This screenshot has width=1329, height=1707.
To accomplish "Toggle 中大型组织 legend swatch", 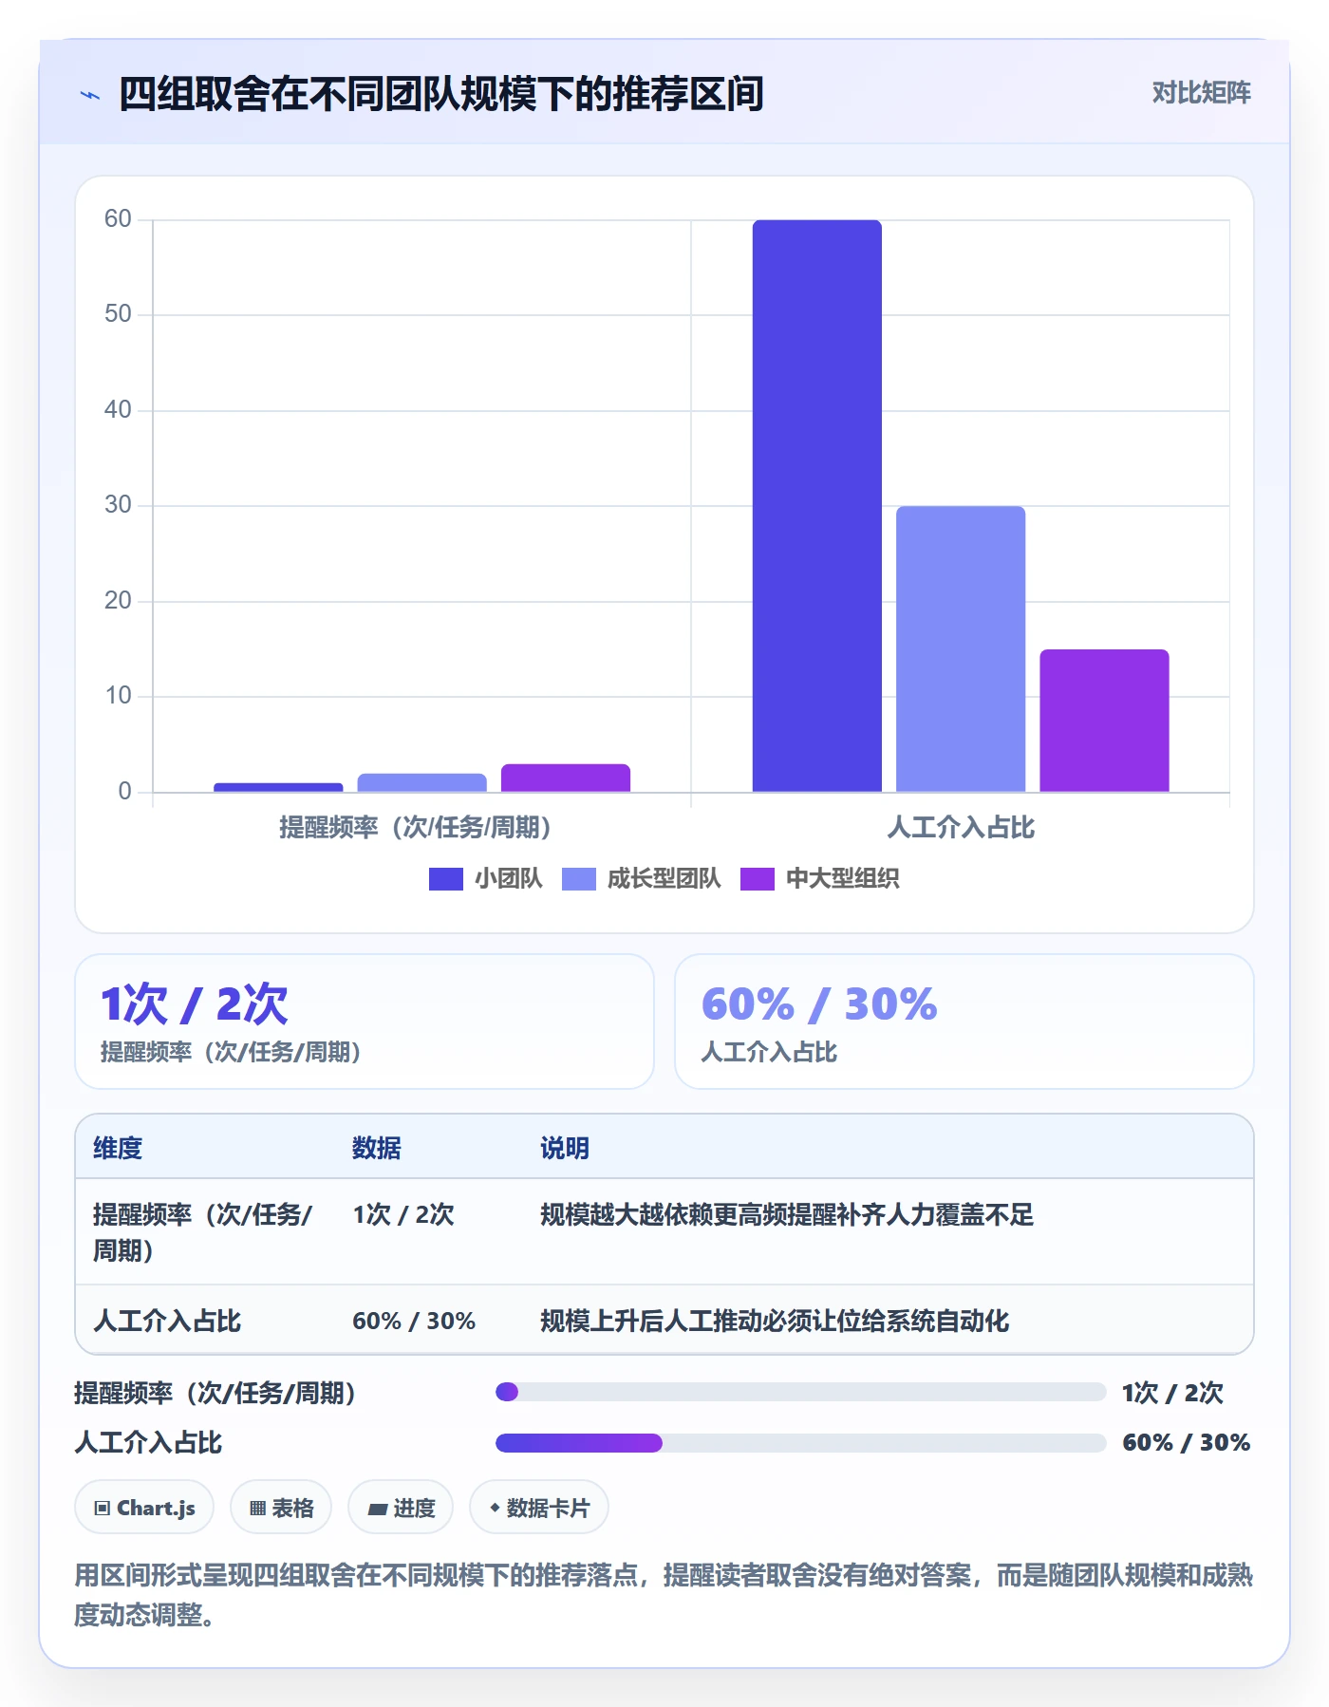I will click(757, 879).
